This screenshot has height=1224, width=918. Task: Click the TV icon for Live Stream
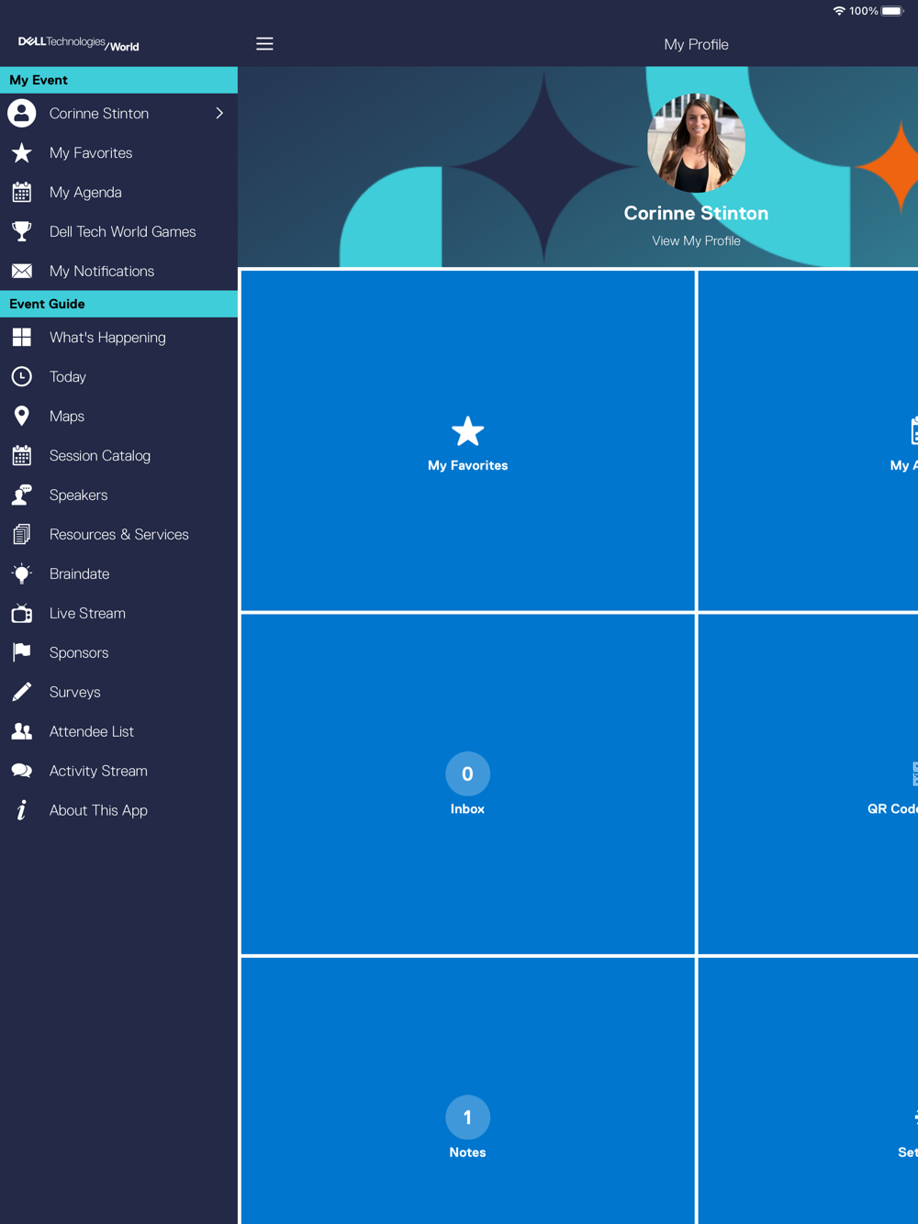(x=22, y=613)
